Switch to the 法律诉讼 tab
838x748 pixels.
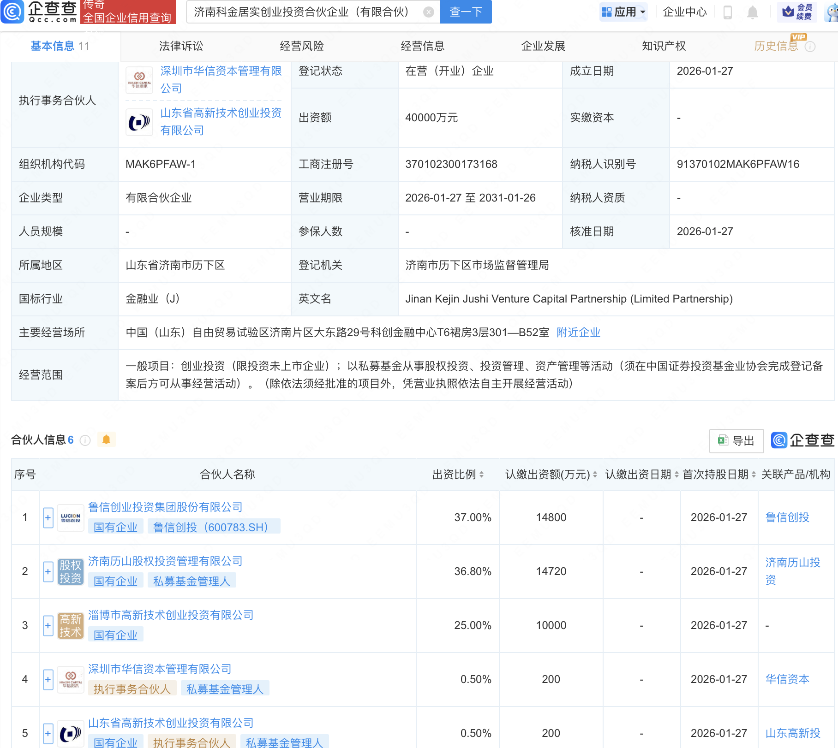pos(181,46)
